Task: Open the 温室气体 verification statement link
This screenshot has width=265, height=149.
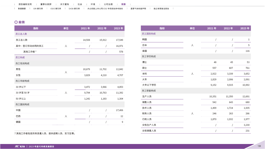Action: (x=138, y=8)
